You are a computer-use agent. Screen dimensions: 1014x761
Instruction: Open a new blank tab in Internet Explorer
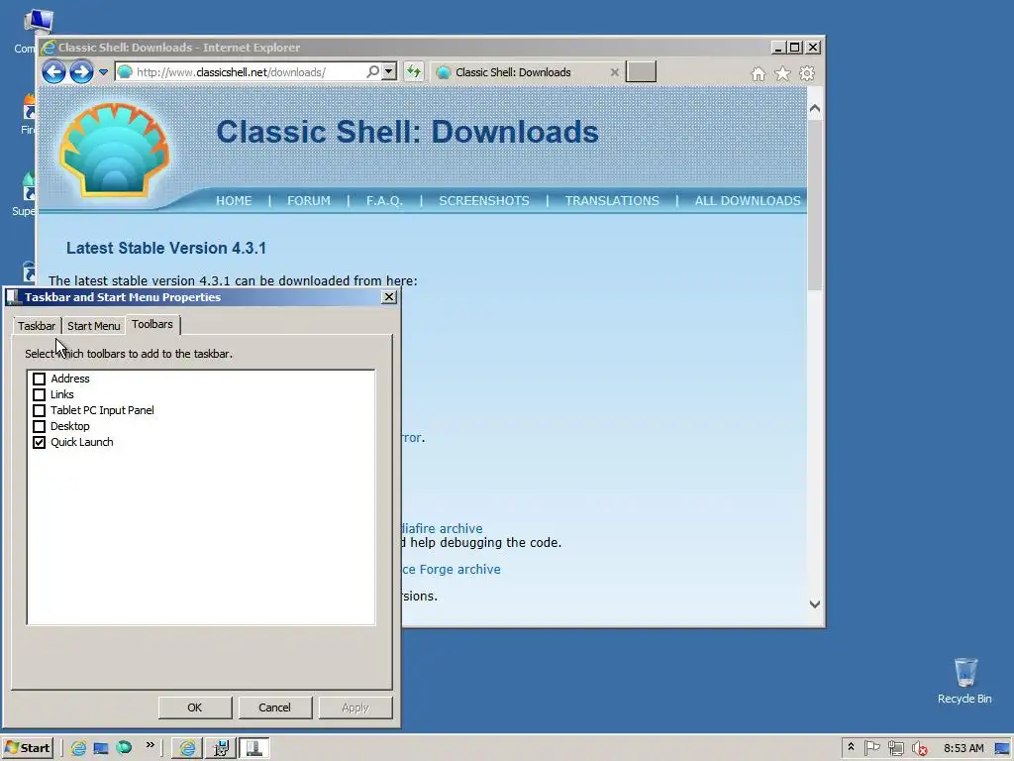pyautogui.click(x=641, y=71)
